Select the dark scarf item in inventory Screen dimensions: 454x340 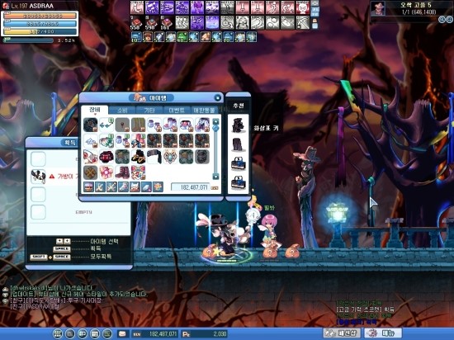(x=154, y=157)
